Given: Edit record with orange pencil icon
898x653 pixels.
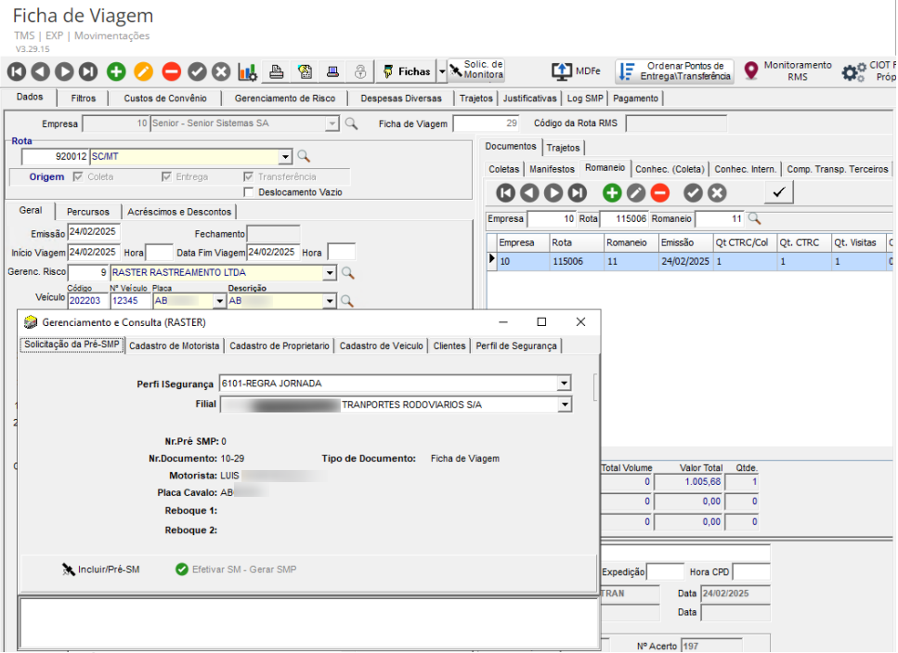Looking at the screenshot, I should (143, 72).
